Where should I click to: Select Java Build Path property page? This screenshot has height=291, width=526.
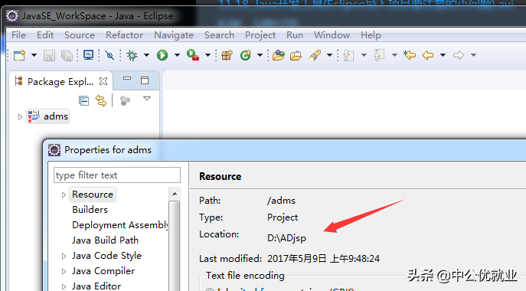tap(105, 240)
